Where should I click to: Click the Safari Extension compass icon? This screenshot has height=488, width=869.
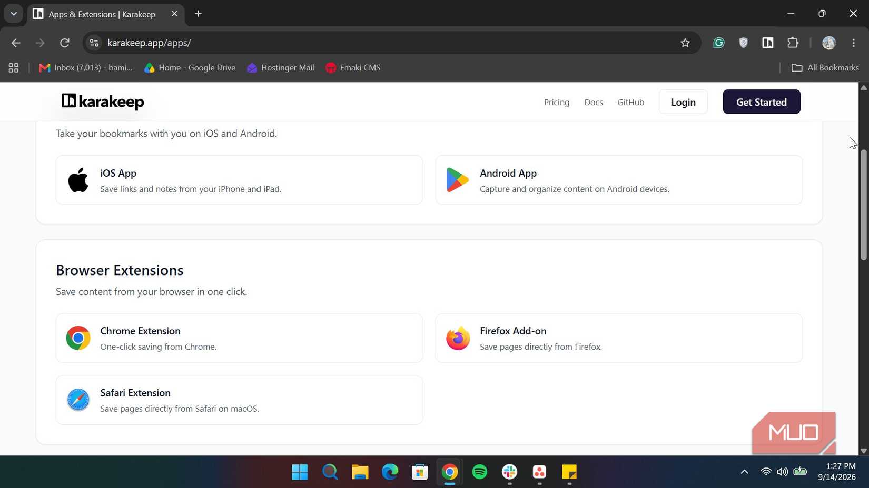(x=78, y=400)
